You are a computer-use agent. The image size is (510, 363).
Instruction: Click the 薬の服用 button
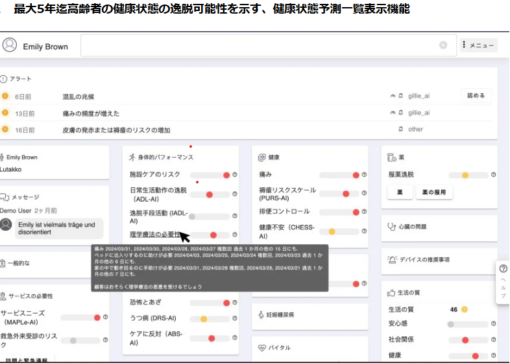[x=434, y=192]
